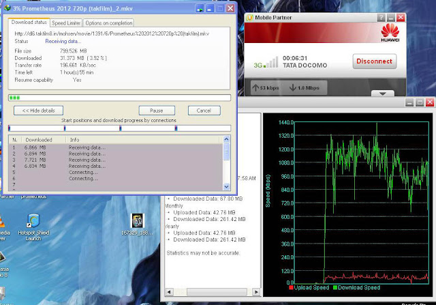Select connection row 3 with 7.721 MB
This screenshot has height=305, width=436.
coord(116,160)
